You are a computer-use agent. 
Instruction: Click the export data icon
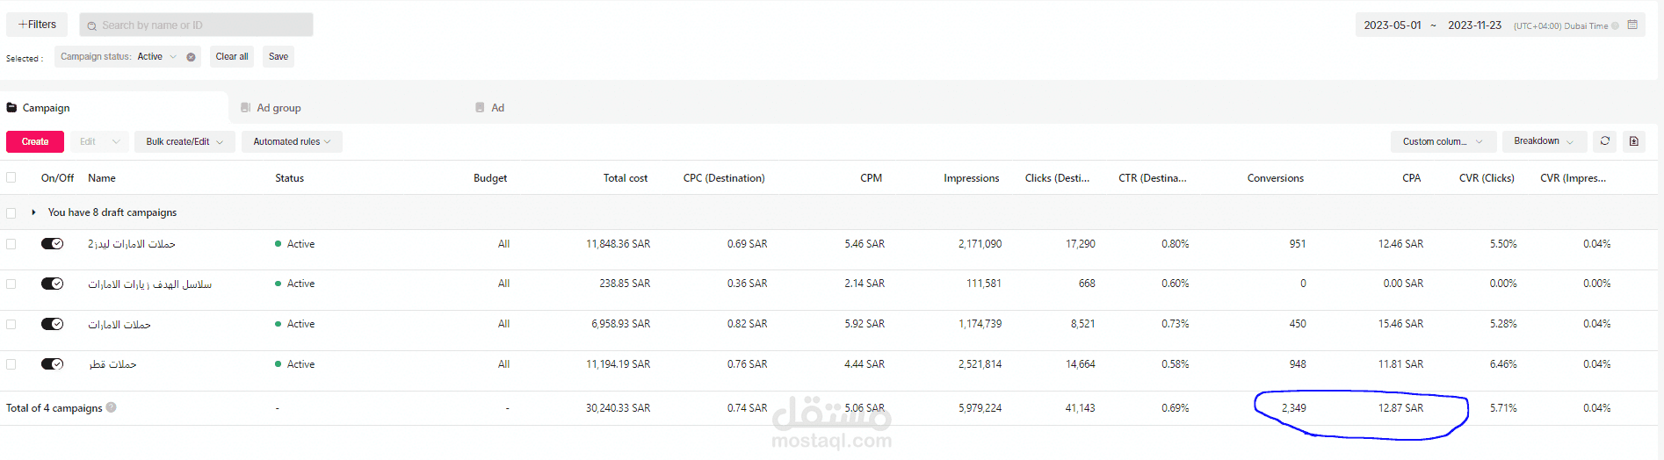click(1634, 141)
